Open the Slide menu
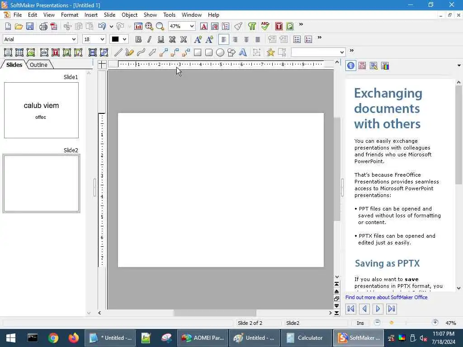 (109, 15)
